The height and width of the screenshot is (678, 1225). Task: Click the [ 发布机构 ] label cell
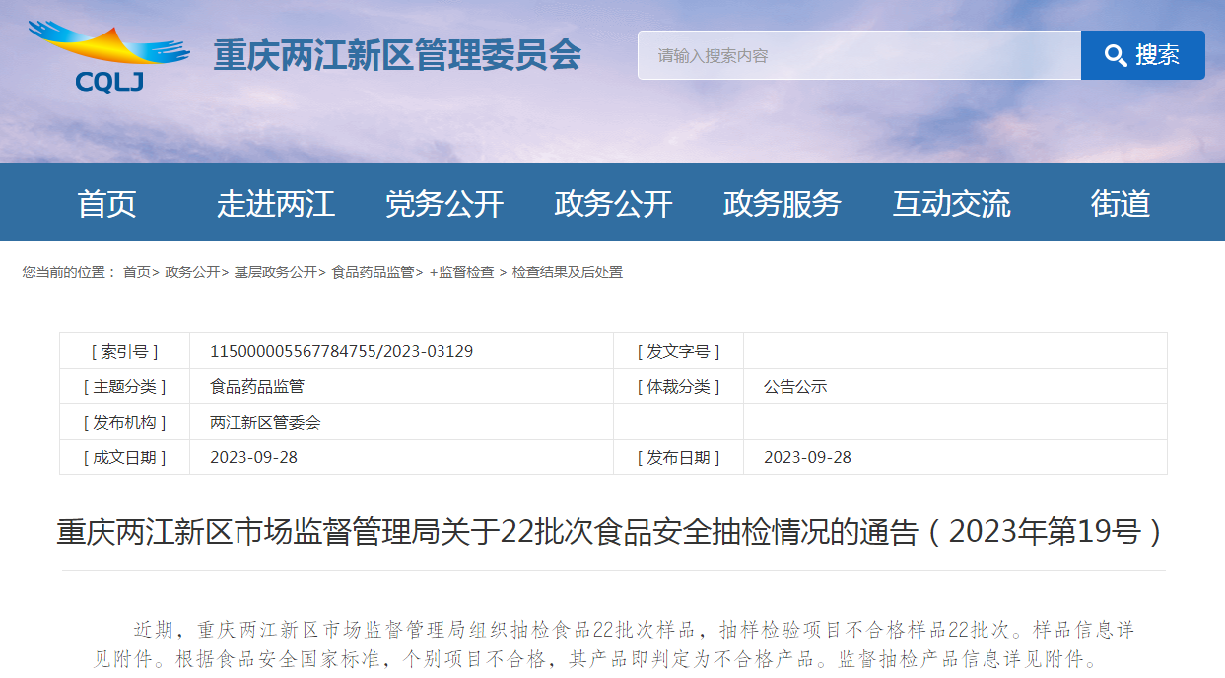point(125,422)
